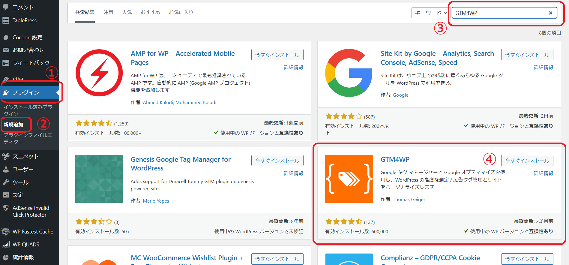The width and height of the screenshot is (569, 265).
Task: Click the Comments speech-bubble icon in sidebar
Action: [6, 7]
